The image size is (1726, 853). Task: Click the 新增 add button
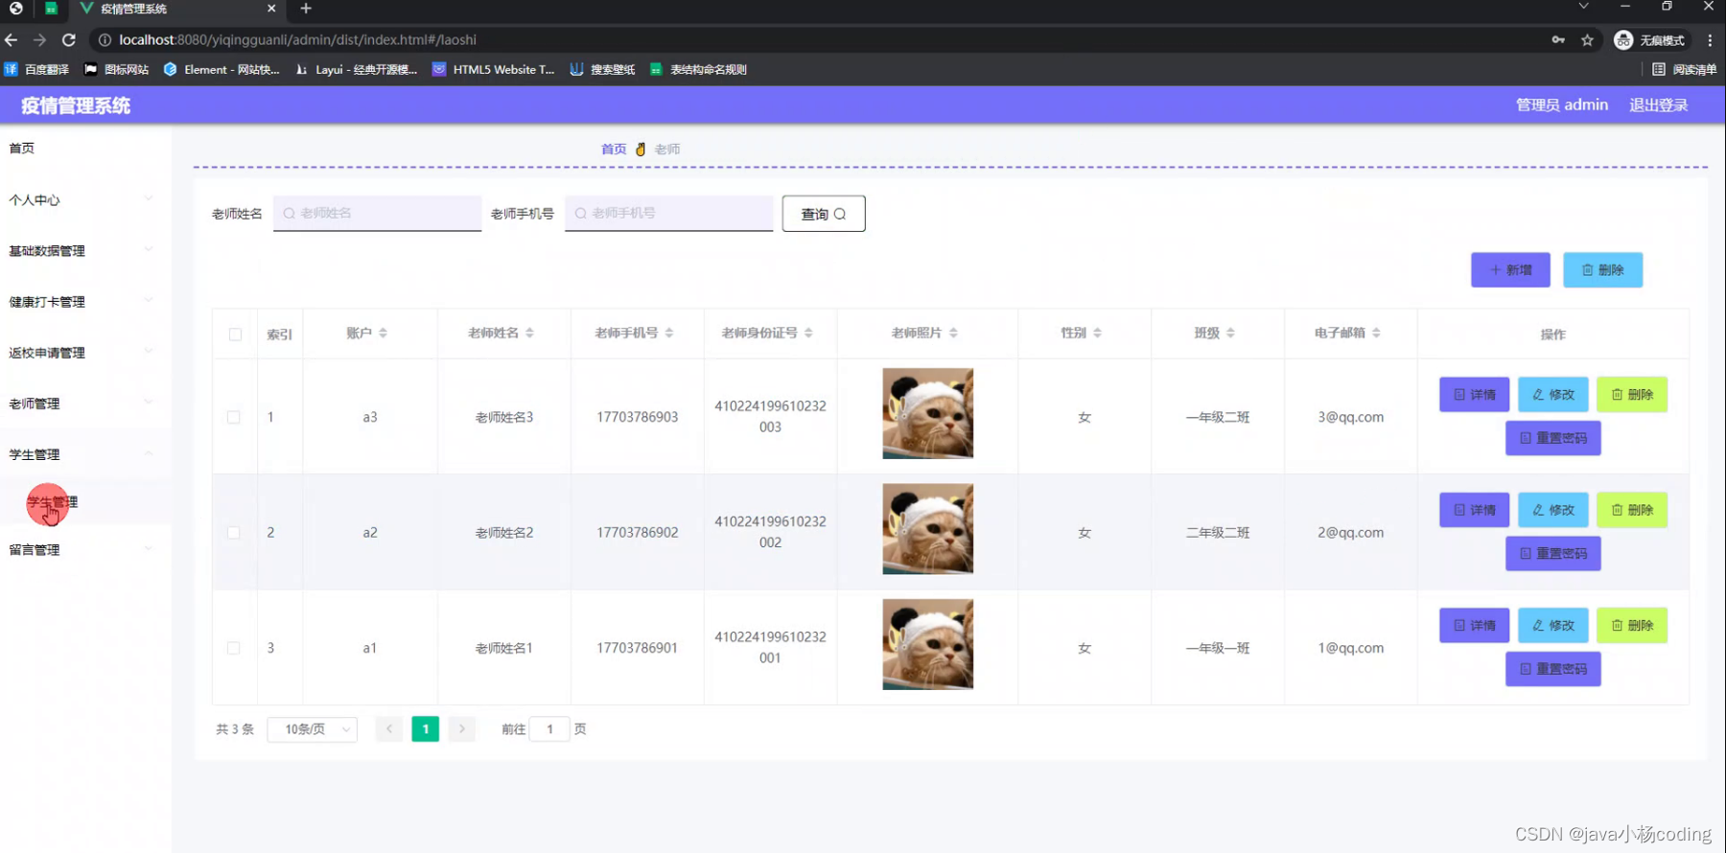[x=1510, y=270]
